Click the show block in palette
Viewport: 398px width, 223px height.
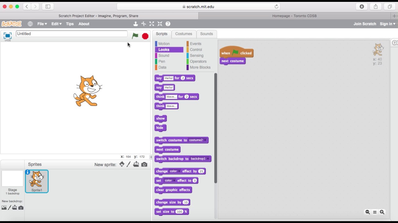[x=160, y=118]
